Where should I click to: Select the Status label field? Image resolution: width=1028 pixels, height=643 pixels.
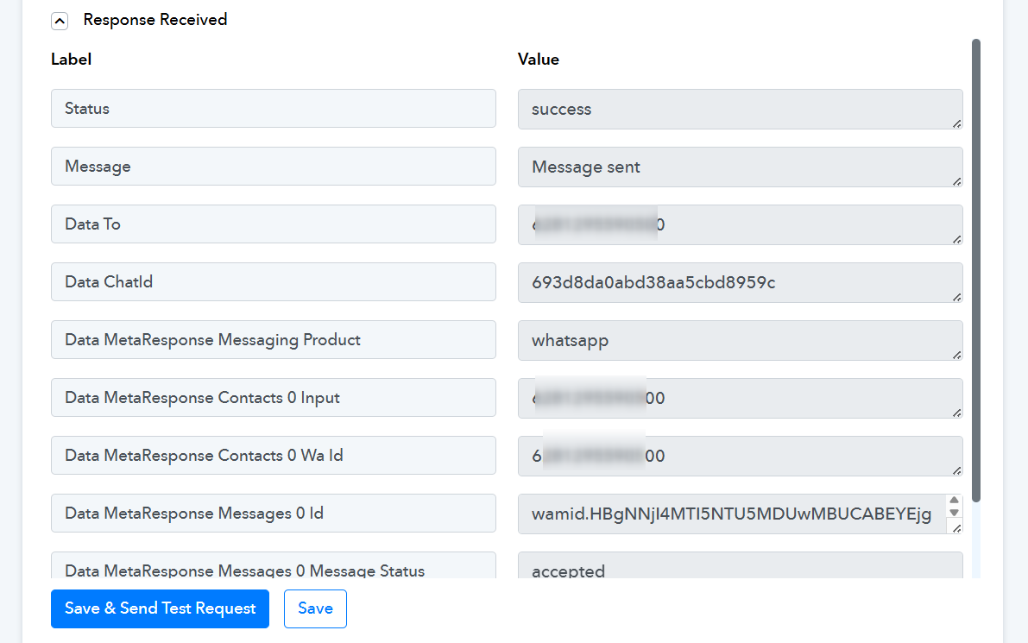click(273, 109)
